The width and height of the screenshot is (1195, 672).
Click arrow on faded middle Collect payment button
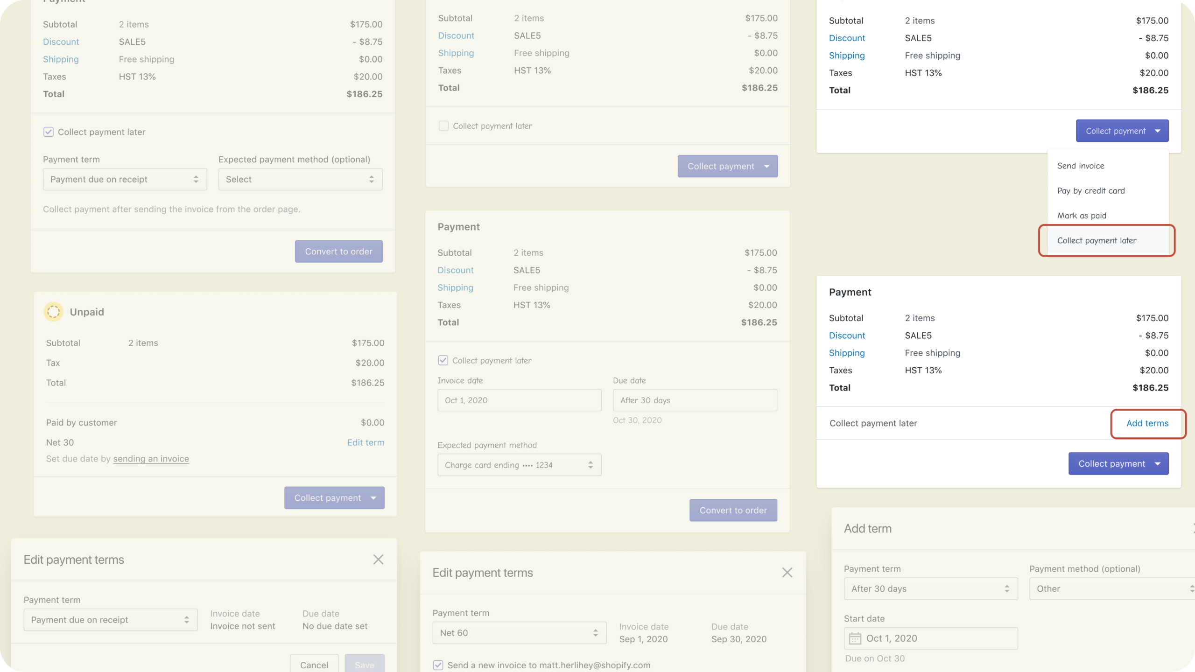(x=766, y=167)
